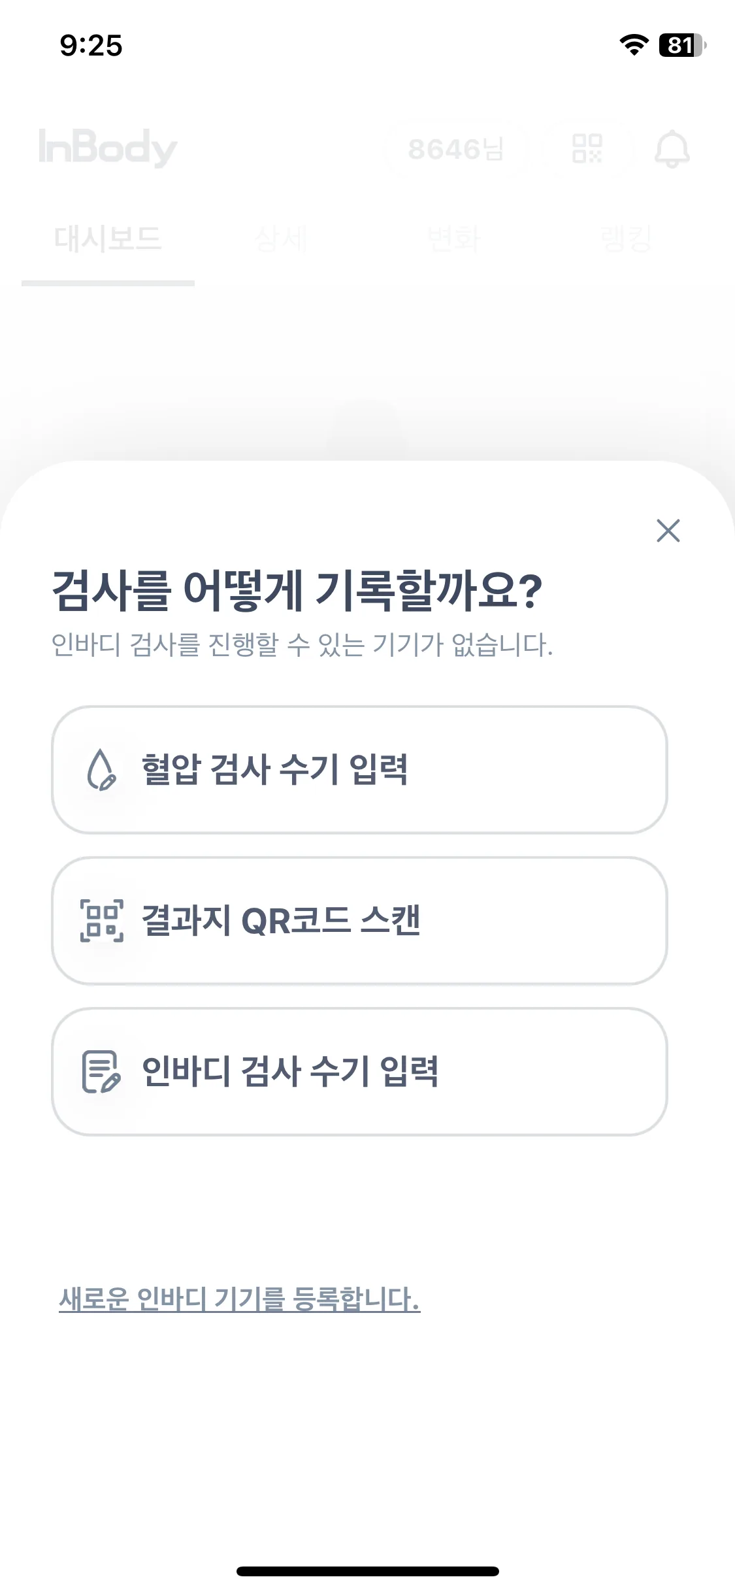The height and width of the screenshot is (1592, 735).
Task: Tap the InBody logo
Action: [x=108, y=148]
